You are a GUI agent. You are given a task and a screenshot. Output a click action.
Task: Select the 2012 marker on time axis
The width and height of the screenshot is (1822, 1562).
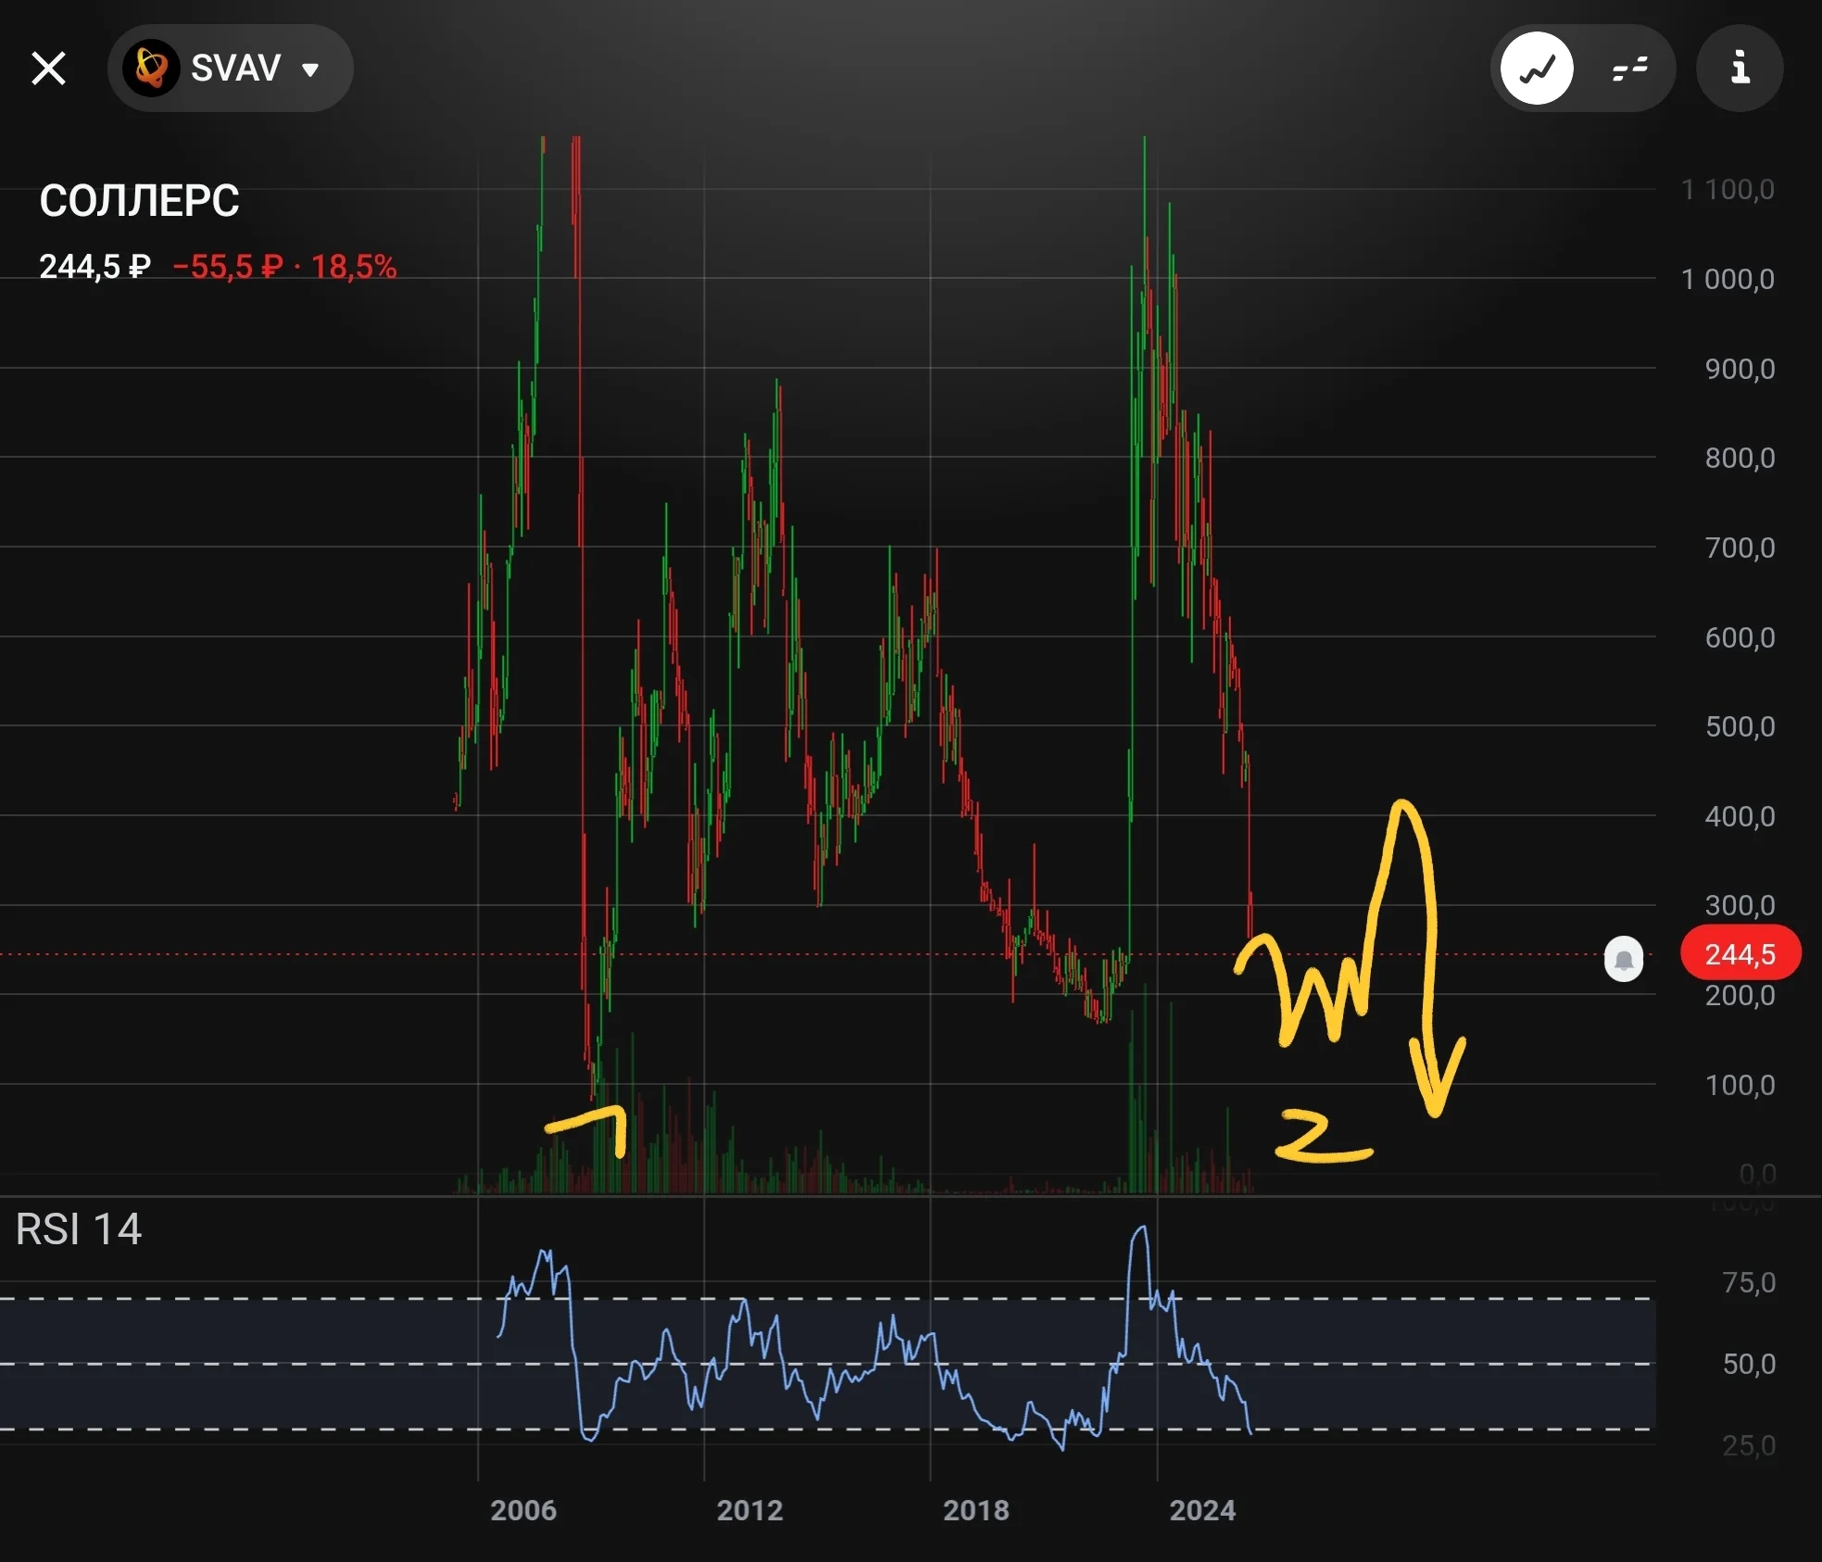pyautogui.click(x=749, y=1510)
